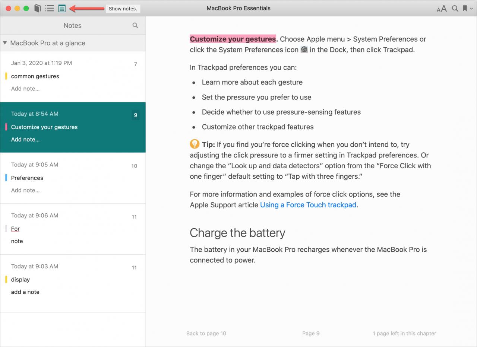Toggle the Show notes panel icon
Image resolution: width=477 pixels, height=347 pixels.
point(62,8)
